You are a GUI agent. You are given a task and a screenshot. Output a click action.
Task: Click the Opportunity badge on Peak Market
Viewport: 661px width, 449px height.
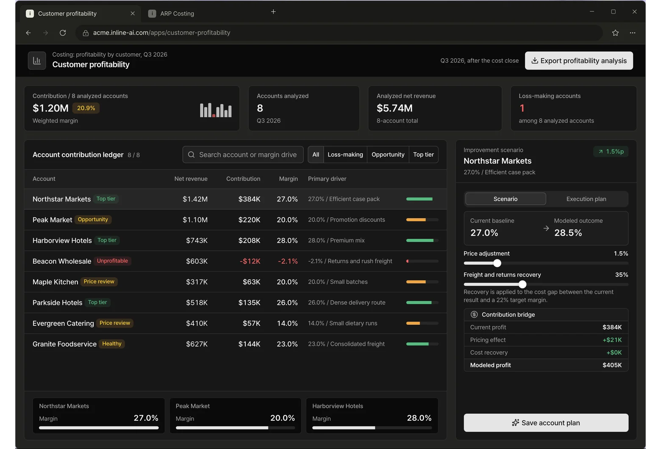[x=93, y=219]
